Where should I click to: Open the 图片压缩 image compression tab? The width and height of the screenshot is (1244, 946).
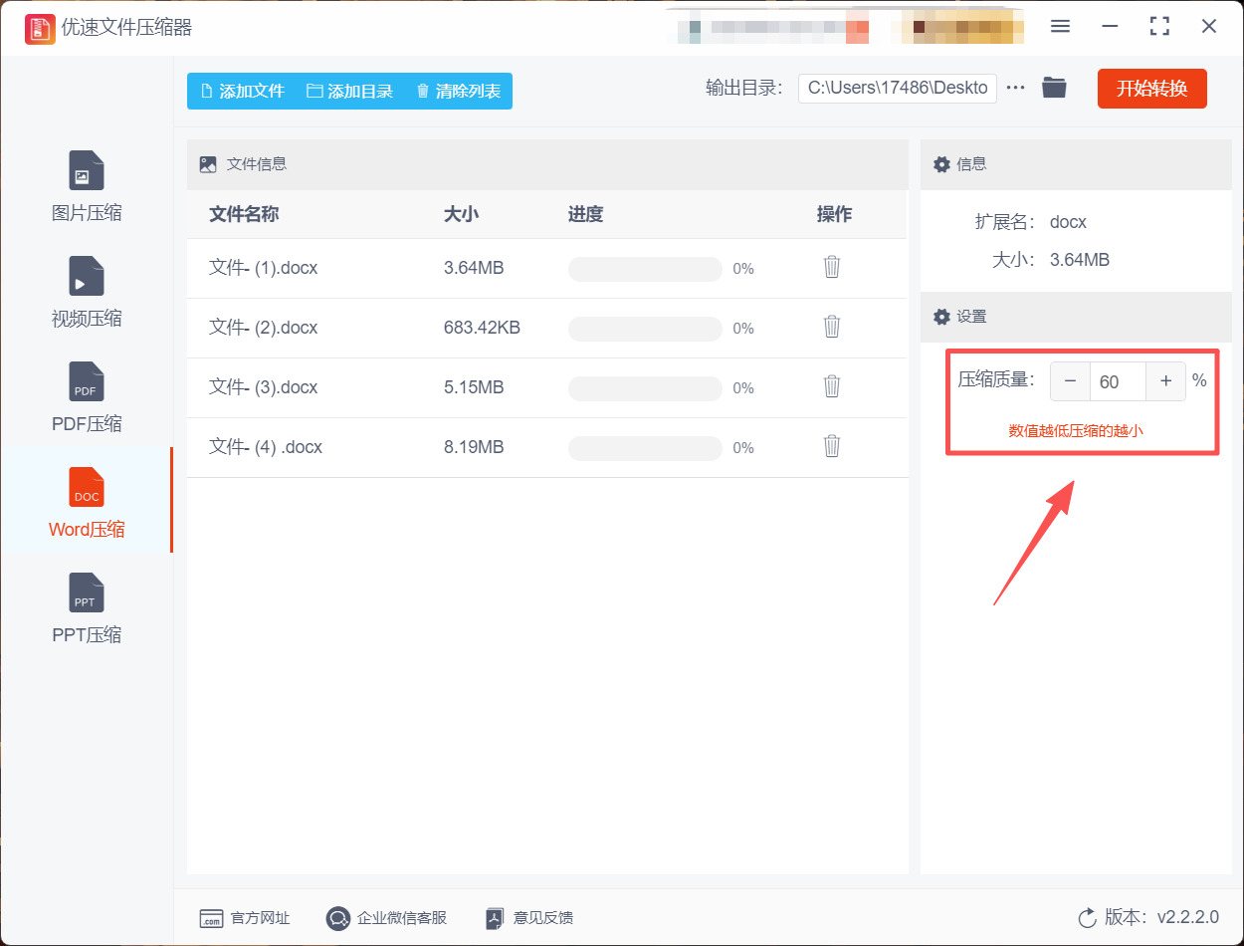(87, 186)
